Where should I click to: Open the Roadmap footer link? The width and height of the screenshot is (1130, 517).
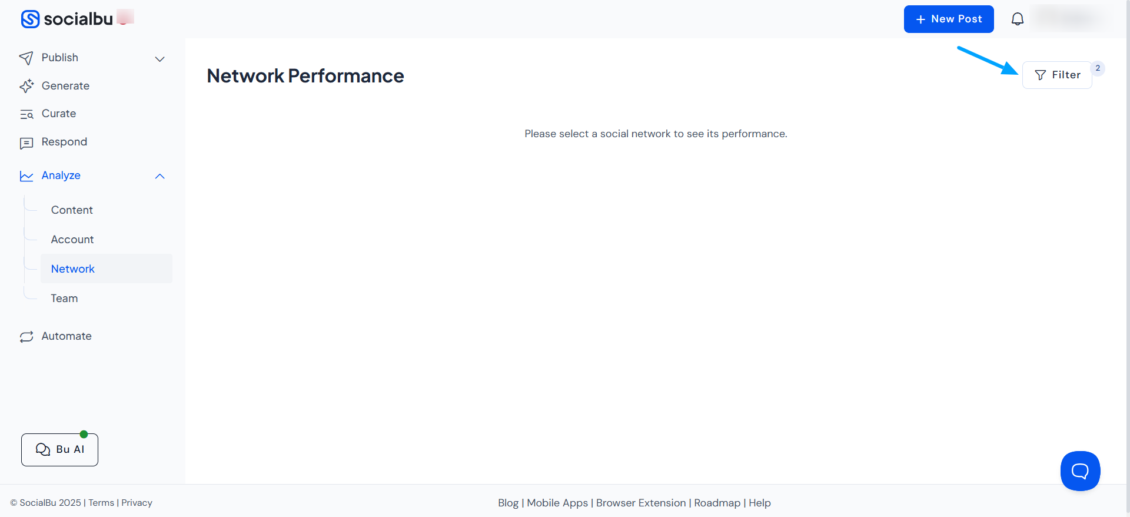click(x=717, y=503)
